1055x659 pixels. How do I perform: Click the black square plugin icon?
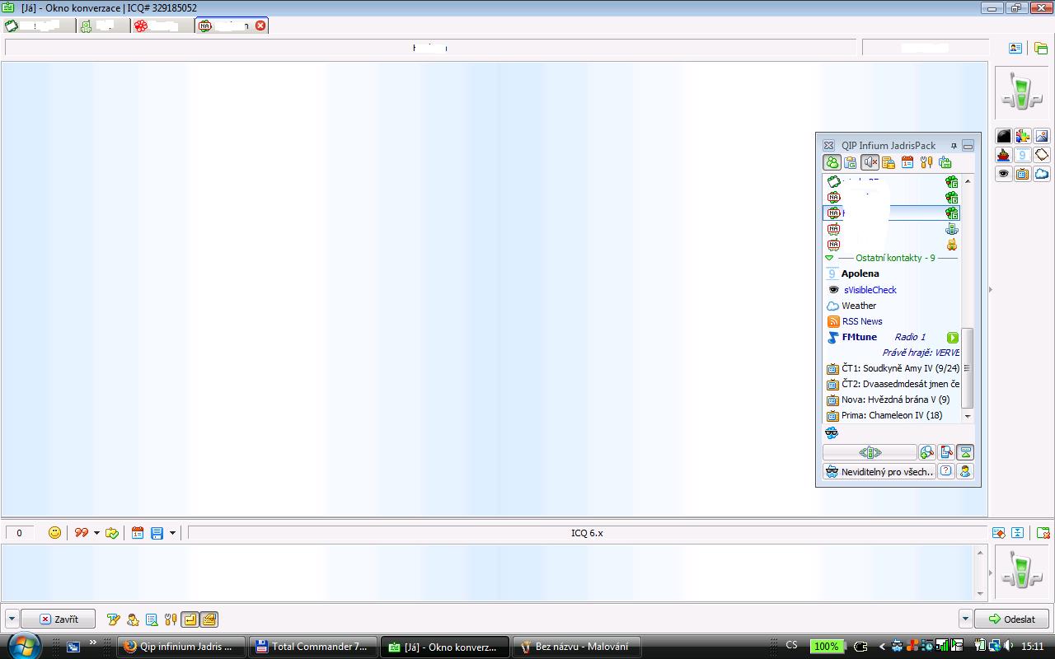click(1004, 136)
